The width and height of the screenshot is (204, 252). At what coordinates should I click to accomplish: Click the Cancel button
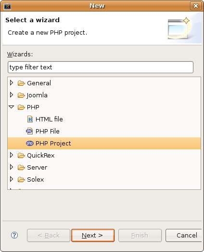(x=184, y=235)
